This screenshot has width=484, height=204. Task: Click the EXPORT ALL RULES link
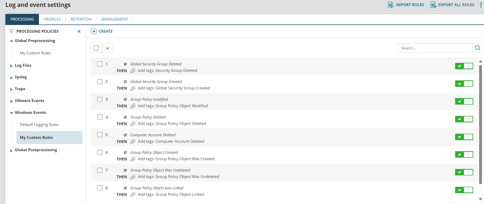(x=456, y=5)
